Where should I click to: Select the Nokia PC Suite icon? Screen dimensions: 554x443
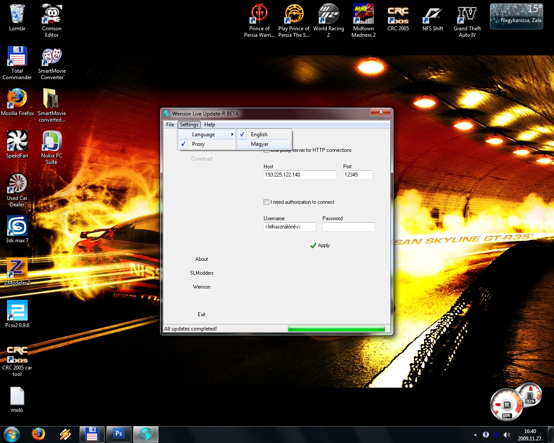52,148
